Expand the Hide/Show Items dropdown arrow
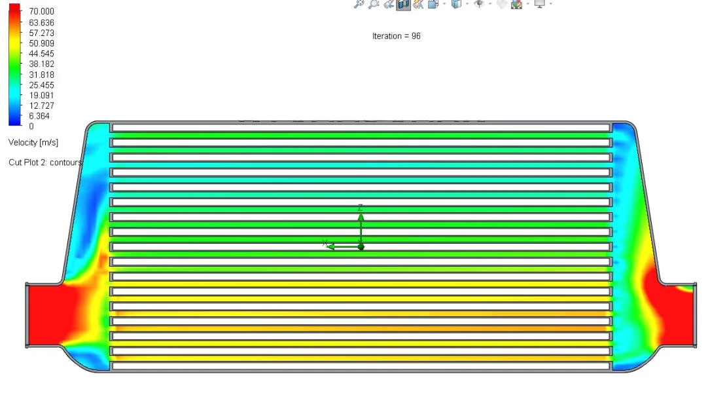Image resolution: width=710 pixels, height=393 pixels. point(490,4)
